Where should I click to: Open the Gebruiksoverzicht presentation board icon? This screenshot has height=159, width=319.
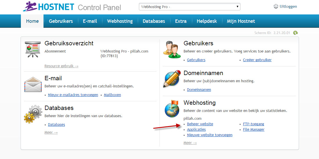(x=32, y=50)
